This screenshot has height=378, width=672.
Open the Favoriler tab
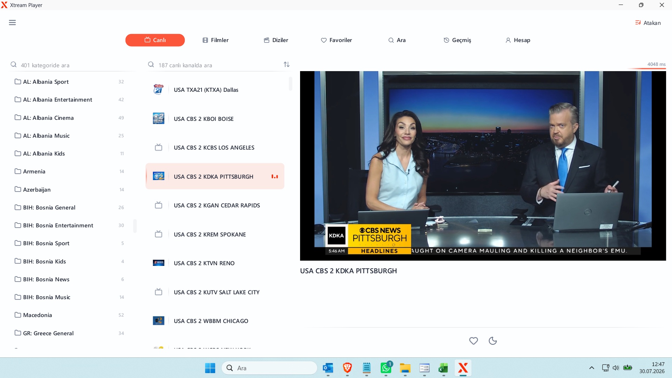(337, 40)
